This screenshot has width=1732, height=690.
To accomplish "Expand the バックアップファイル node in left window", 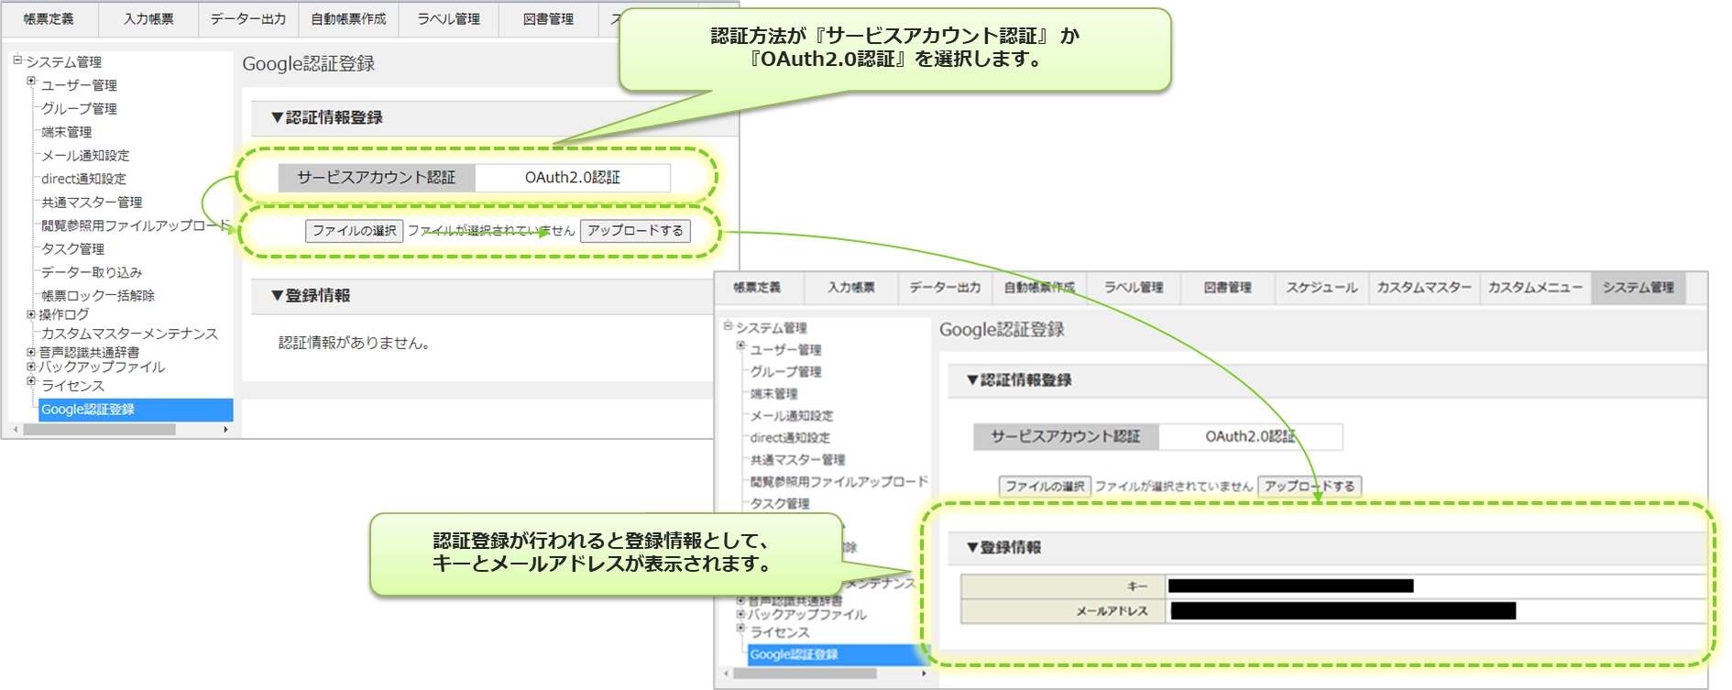I will (31, 367).
